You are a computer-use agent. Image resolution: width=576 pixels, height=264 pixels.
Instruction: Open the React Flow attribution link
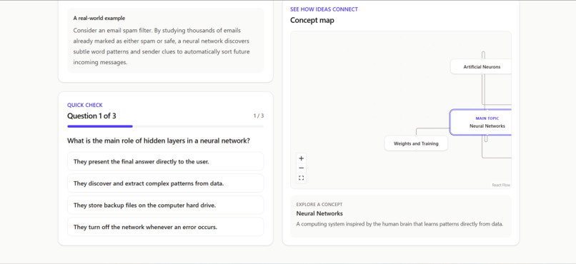501,186
